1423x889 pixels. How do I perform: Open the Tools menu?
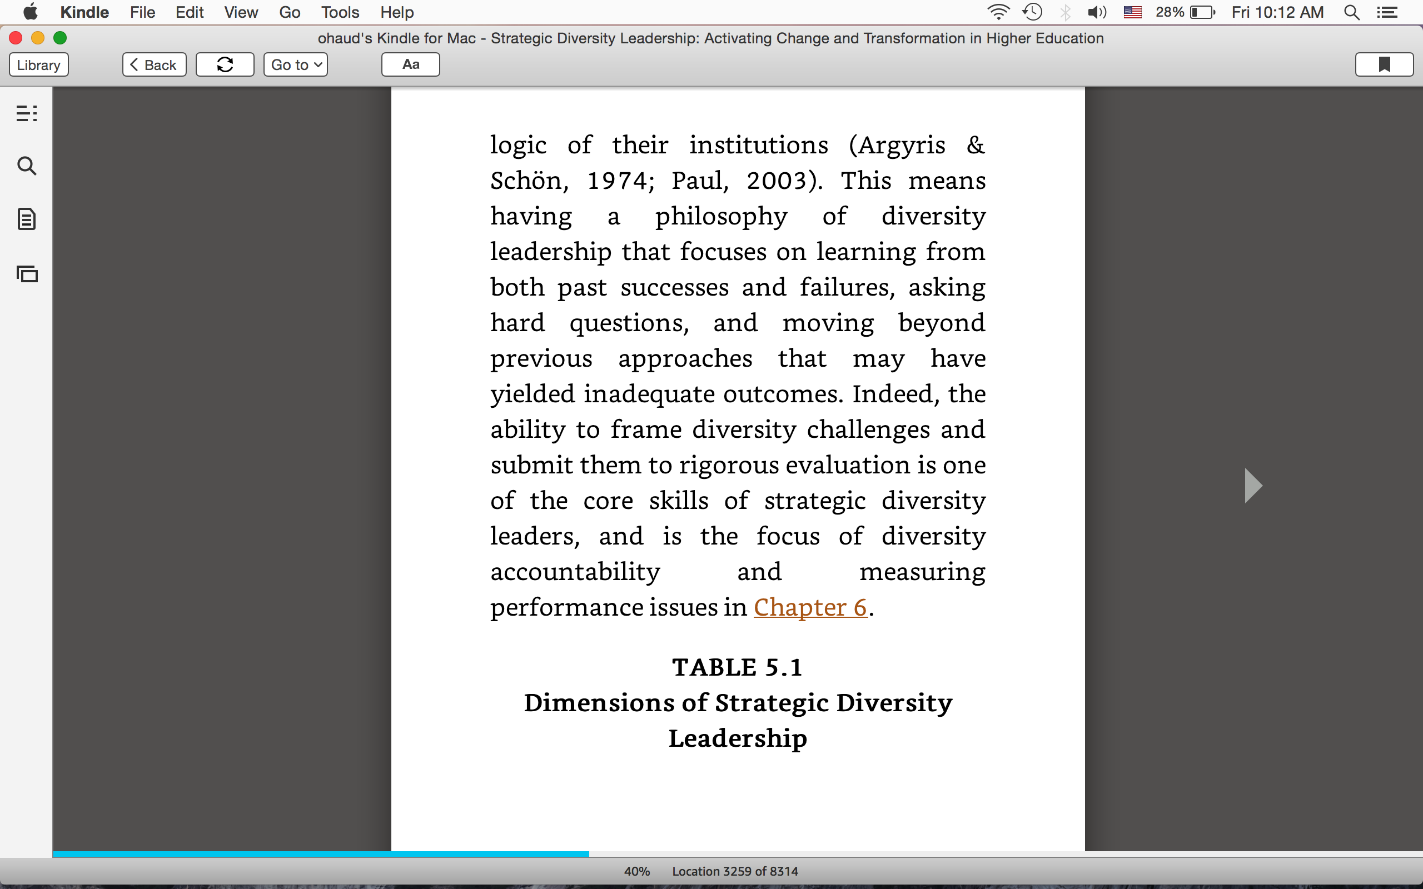click(340, 12)
